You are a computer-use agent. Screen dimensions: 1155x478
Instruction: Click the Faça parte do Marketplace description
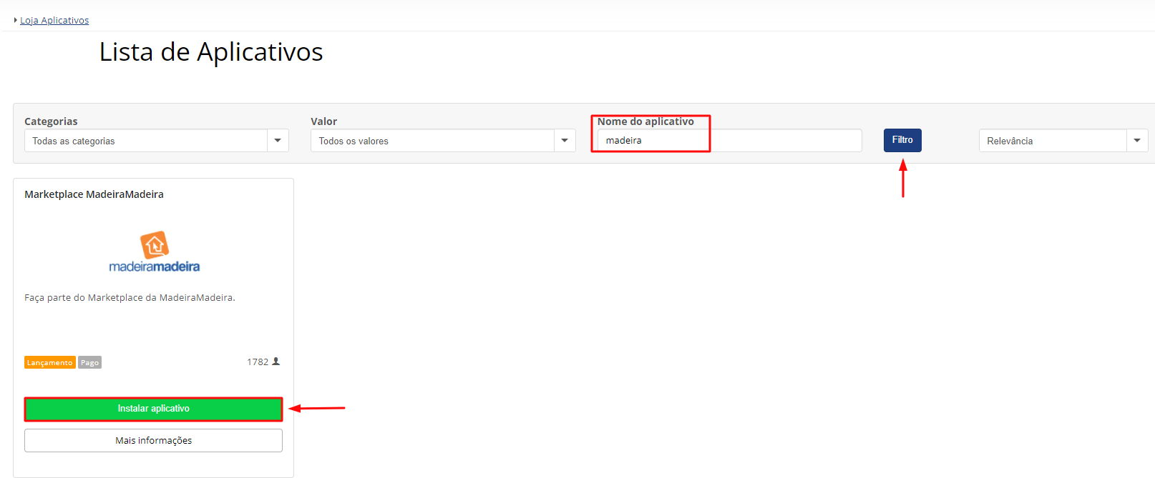click(x=130, y=298)
